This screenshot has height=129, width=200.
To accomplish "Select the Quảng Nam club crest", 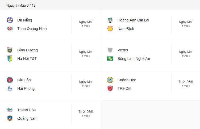I will 10,118.
